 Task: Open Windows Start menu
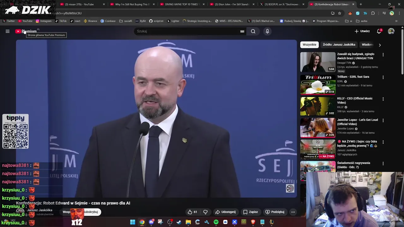133,222
